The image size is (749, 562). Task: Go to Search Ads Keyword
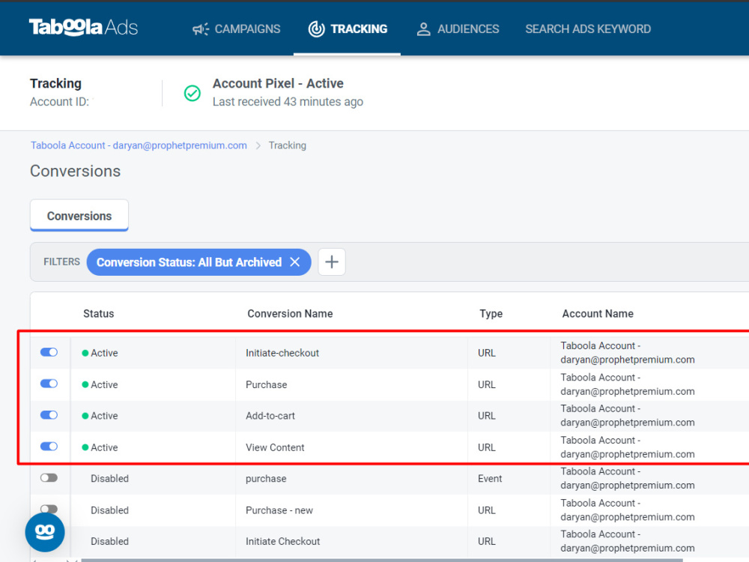click(x=588, y=29)
